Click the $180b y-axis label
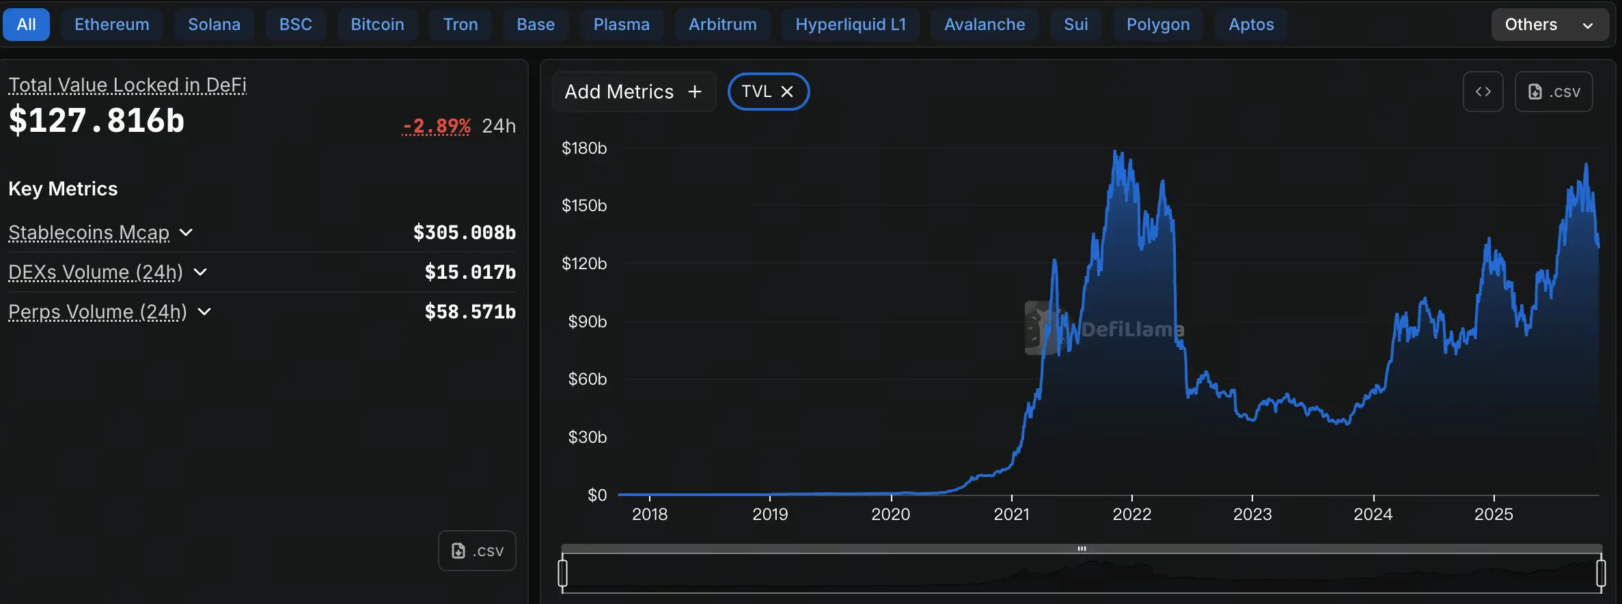This screenshot has height=604, width=1622. coord(584,148)
